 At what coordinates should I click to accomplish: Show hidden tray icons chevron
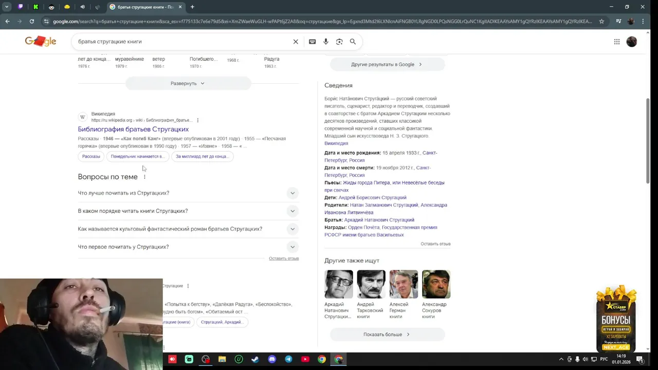[561, 359]
